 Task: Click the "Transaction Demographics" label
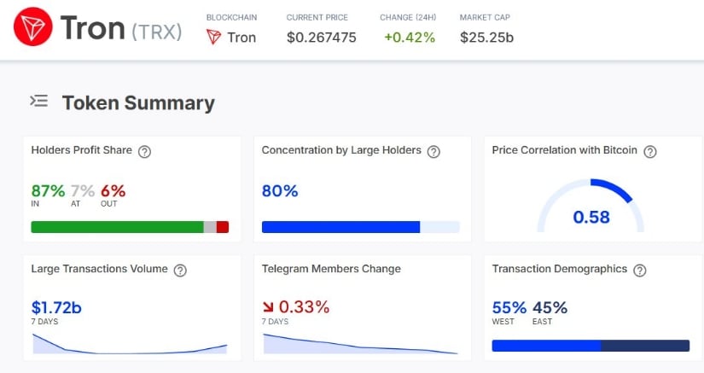click(560, 268)
